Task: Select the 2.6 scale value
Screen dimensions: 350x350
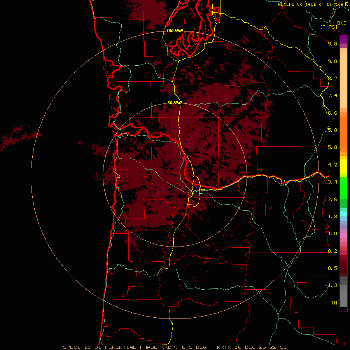Action: [332, 199]
